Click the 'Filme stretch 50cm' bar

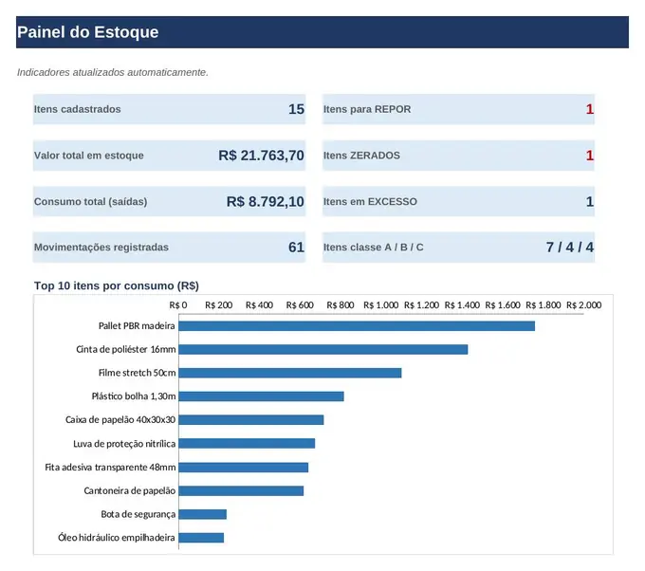pos(290,373)
